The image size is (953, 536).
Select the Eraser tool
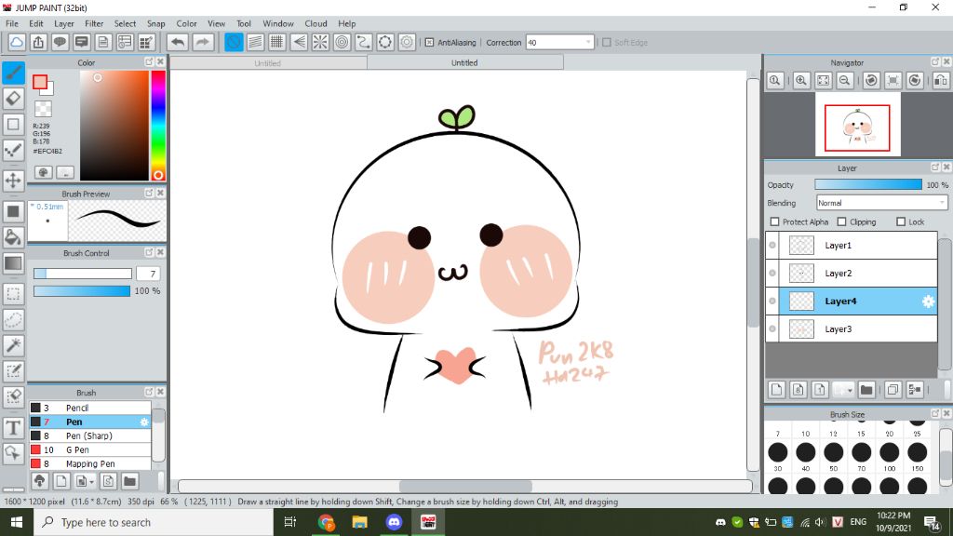13,99
